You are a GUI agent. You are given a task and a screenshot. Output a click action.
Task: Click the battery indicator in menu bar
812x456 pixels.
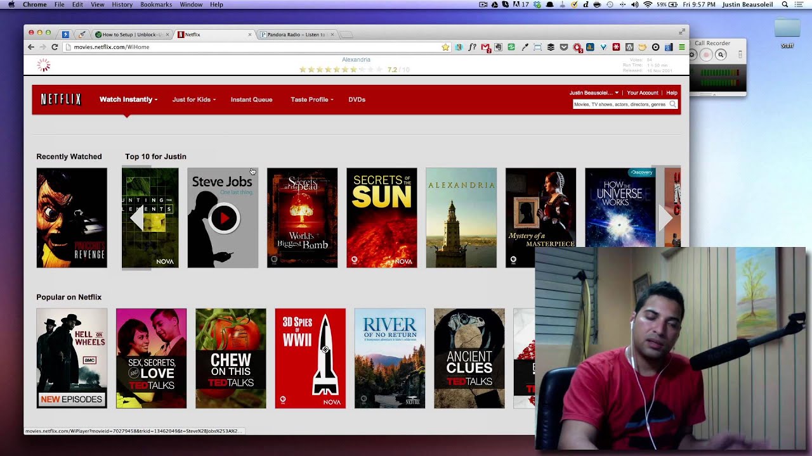667,4
